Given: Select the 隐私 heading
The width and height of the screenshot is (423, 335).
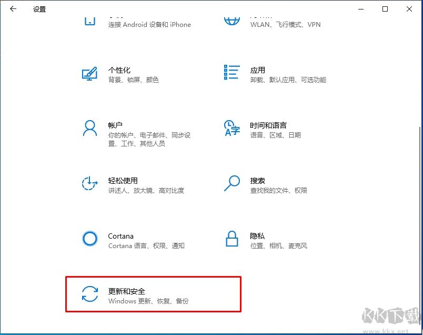Looking at the screenshot, I should (257, 236).
